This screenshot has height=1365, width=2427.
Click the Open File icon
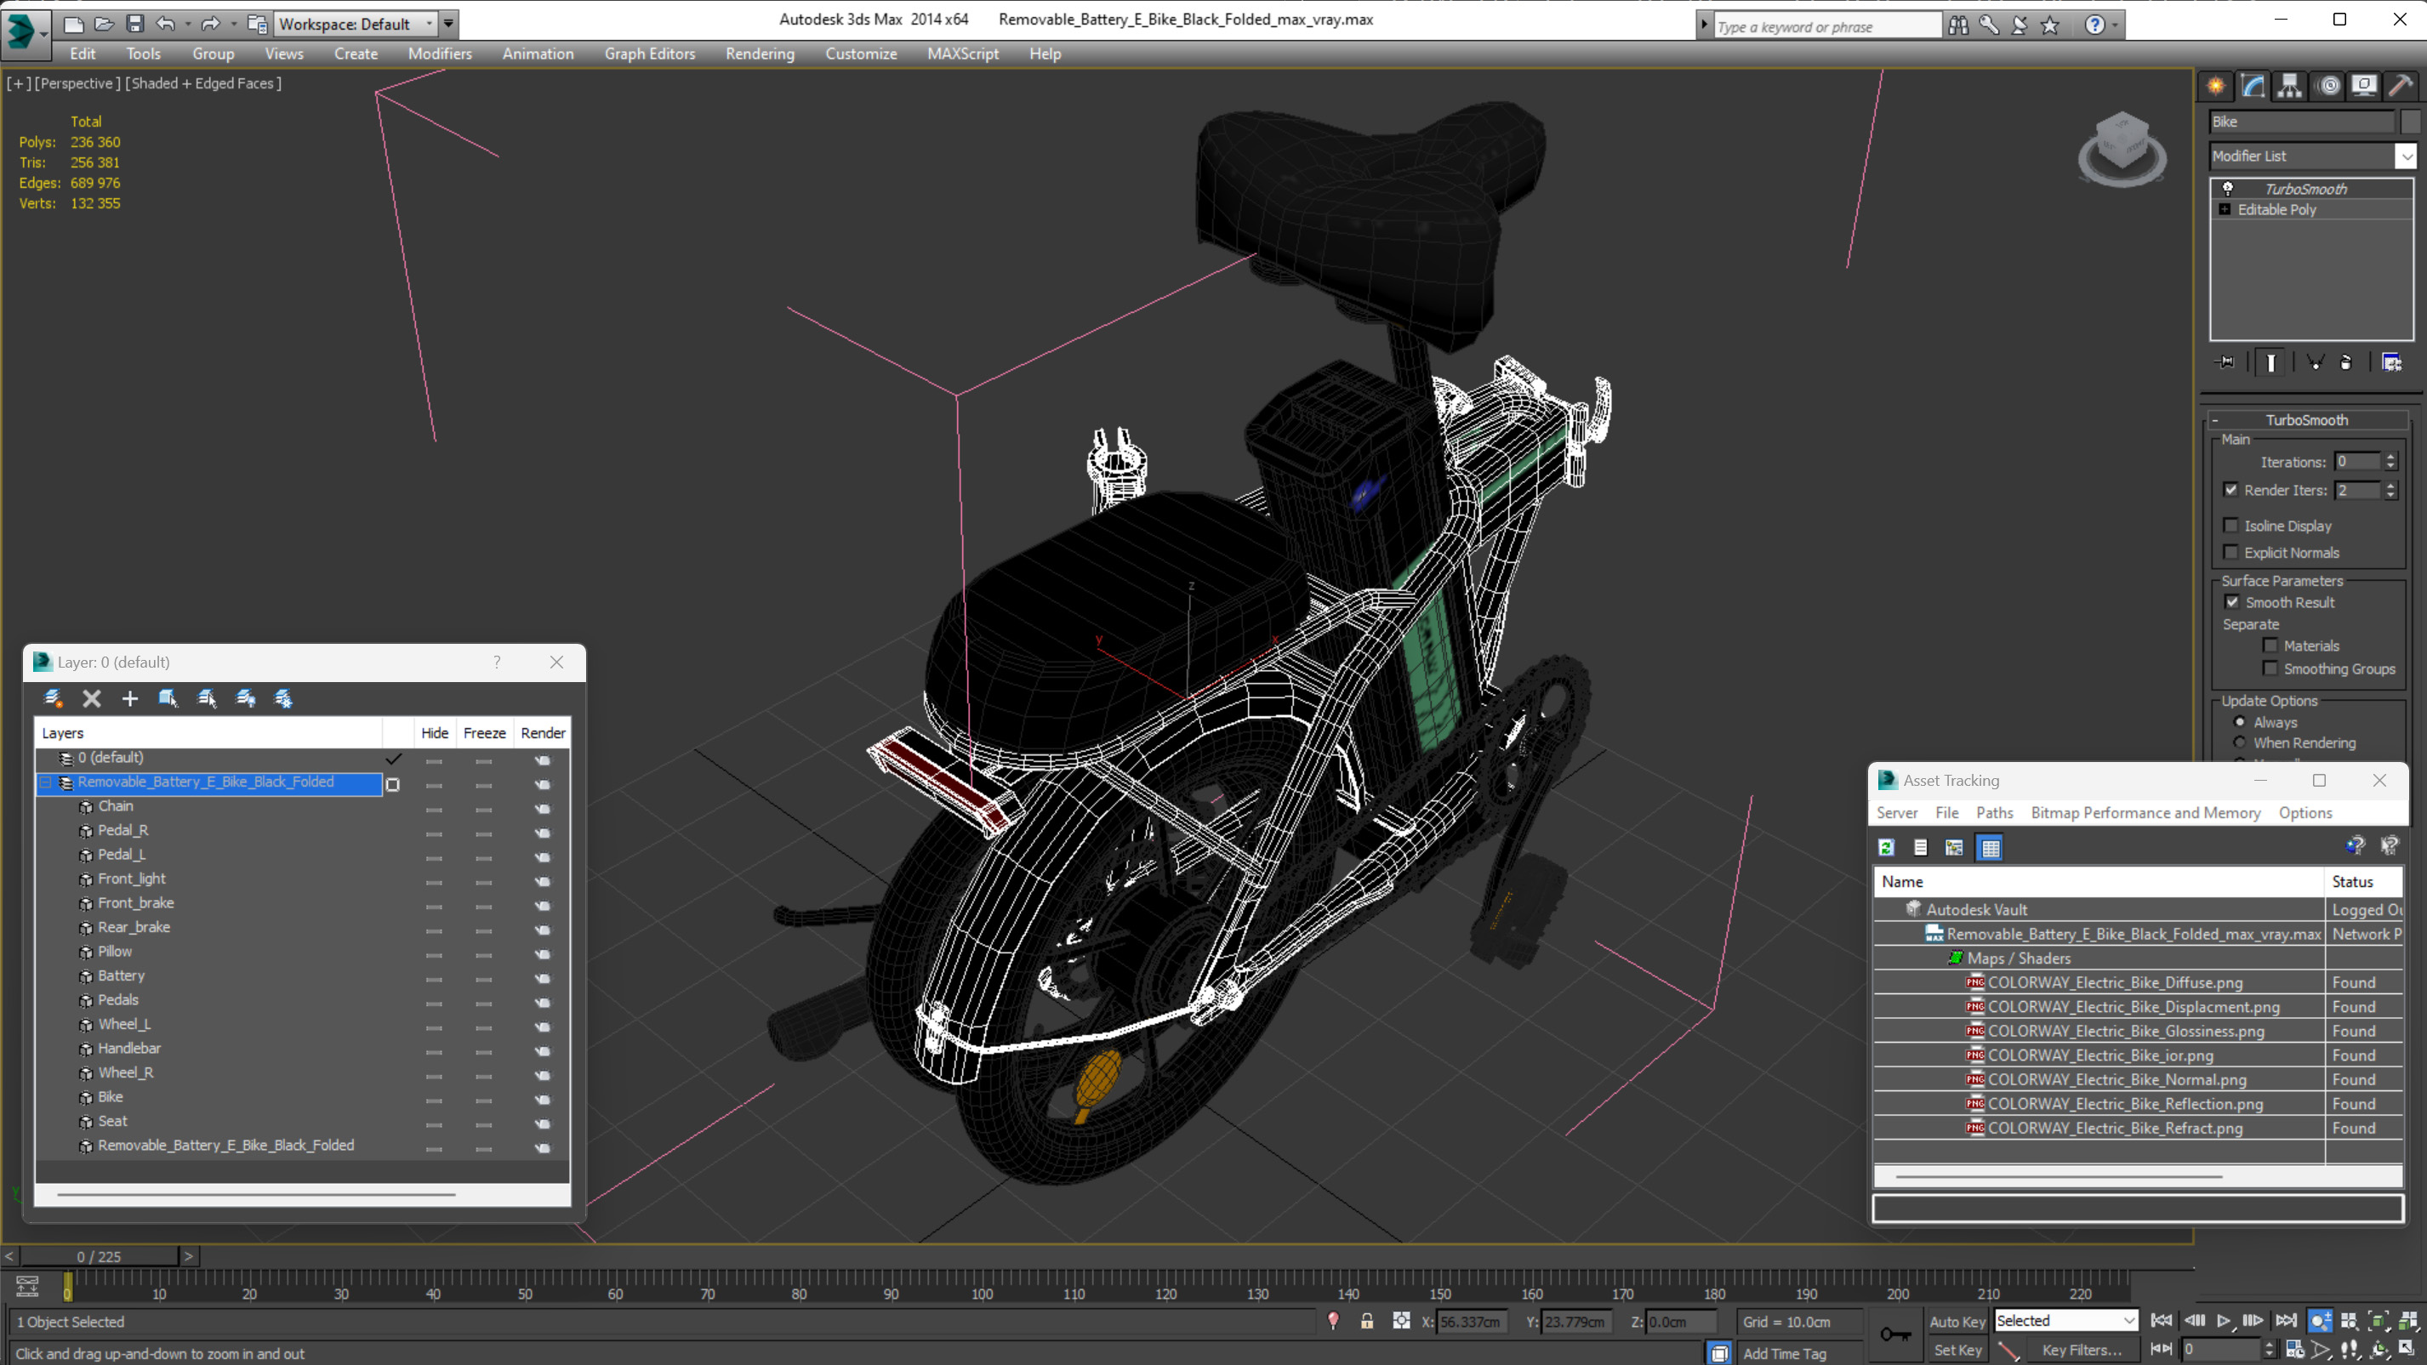[105, 24]
